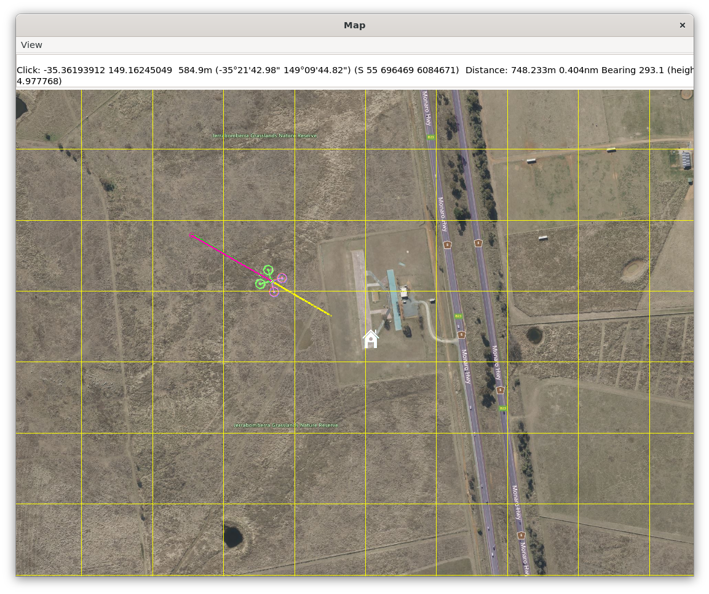
Task: Click the quadcopter's right magenta rotor
Action: click(282, 278)
